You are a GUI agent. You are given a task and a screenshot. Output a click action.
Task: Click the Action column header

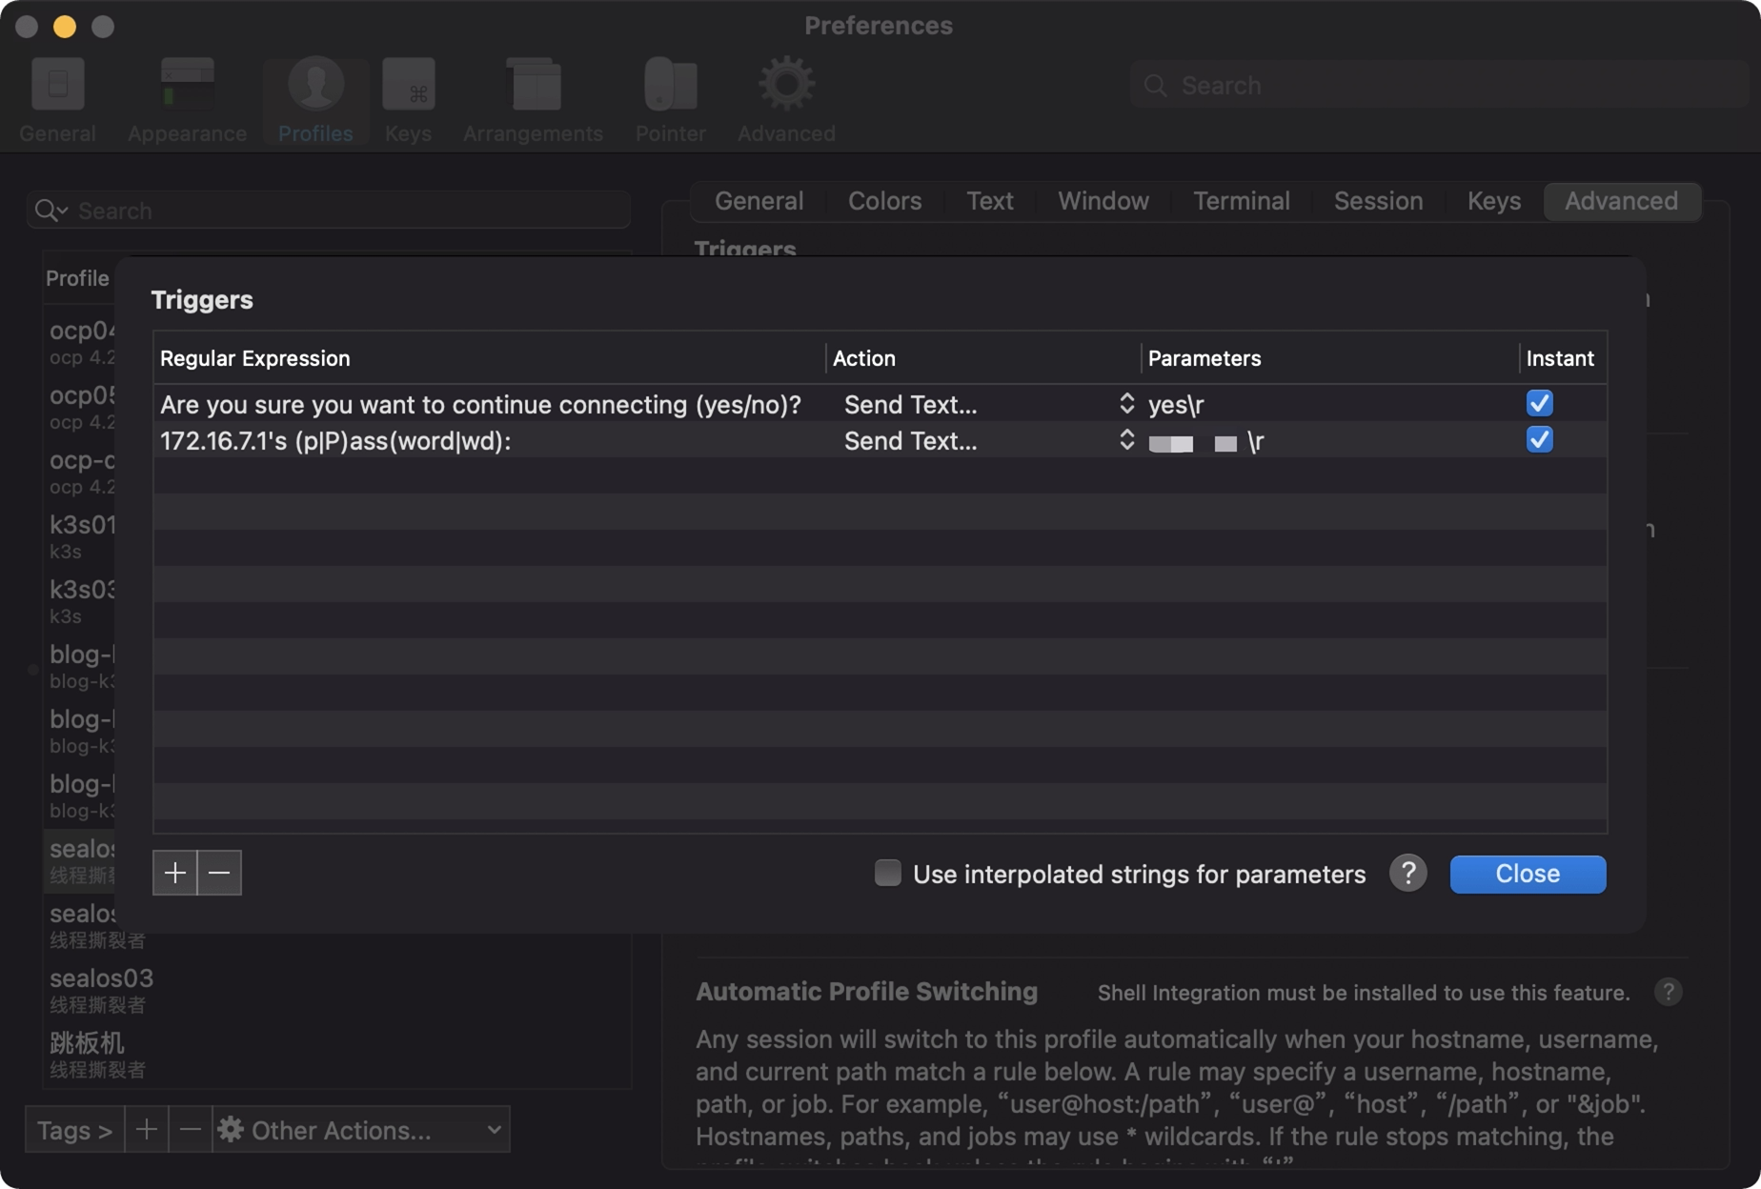point(983,358)
